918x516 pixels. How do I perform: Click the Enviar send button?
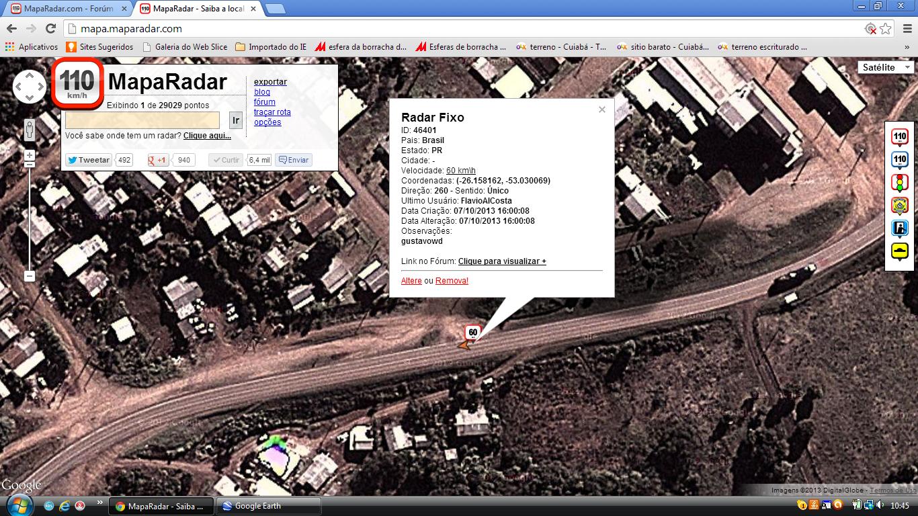(294, 160)
